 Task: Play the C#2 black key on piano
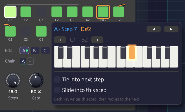(x=123, y=53)
